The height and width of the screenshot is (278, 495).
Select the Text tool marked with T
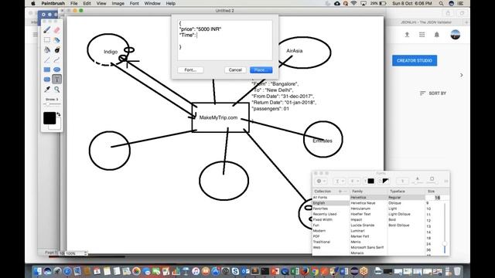tap(56, 79)
